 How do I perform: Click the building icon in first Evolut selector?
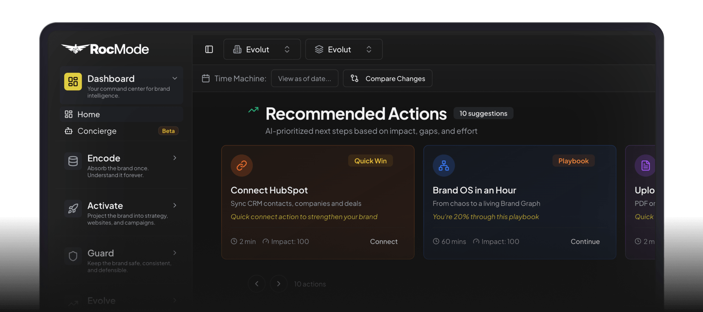click(x=237, y=49)
